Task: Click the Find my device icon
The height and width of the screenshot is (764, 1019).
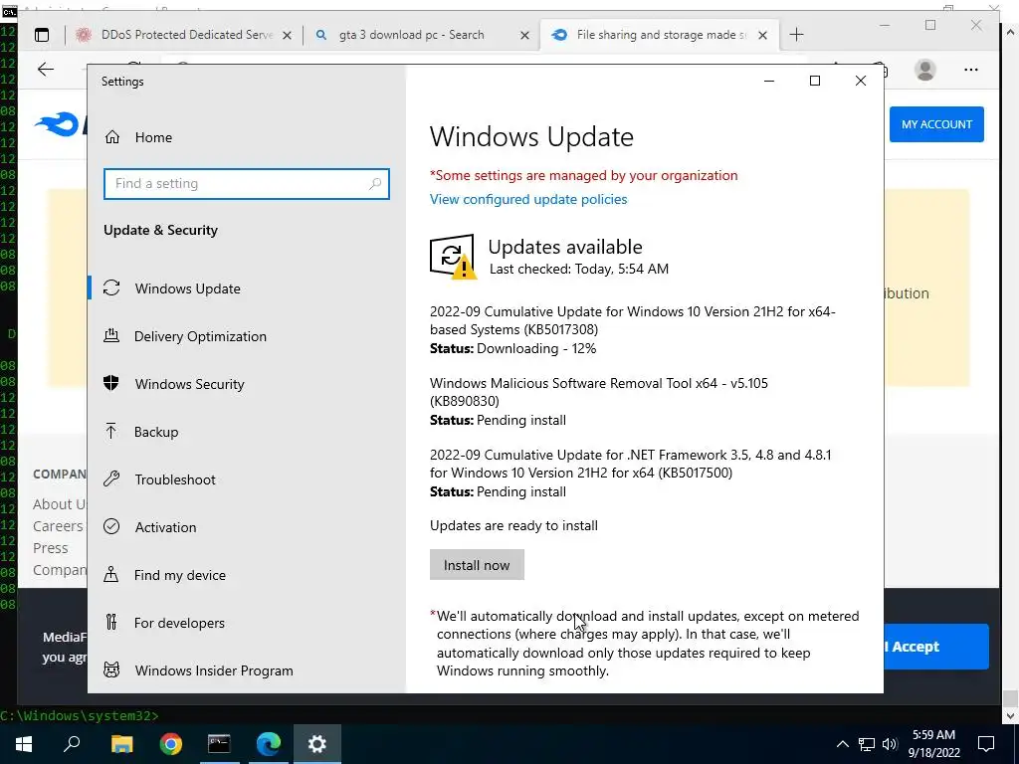Action: [x=111, y=574]
